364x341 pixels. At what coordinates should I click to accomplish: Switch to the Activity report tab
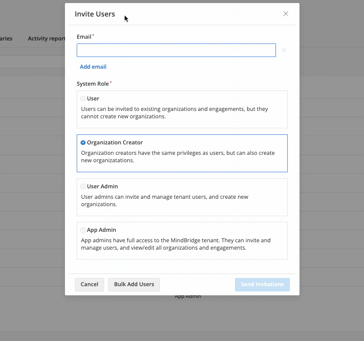pos(47,38)
